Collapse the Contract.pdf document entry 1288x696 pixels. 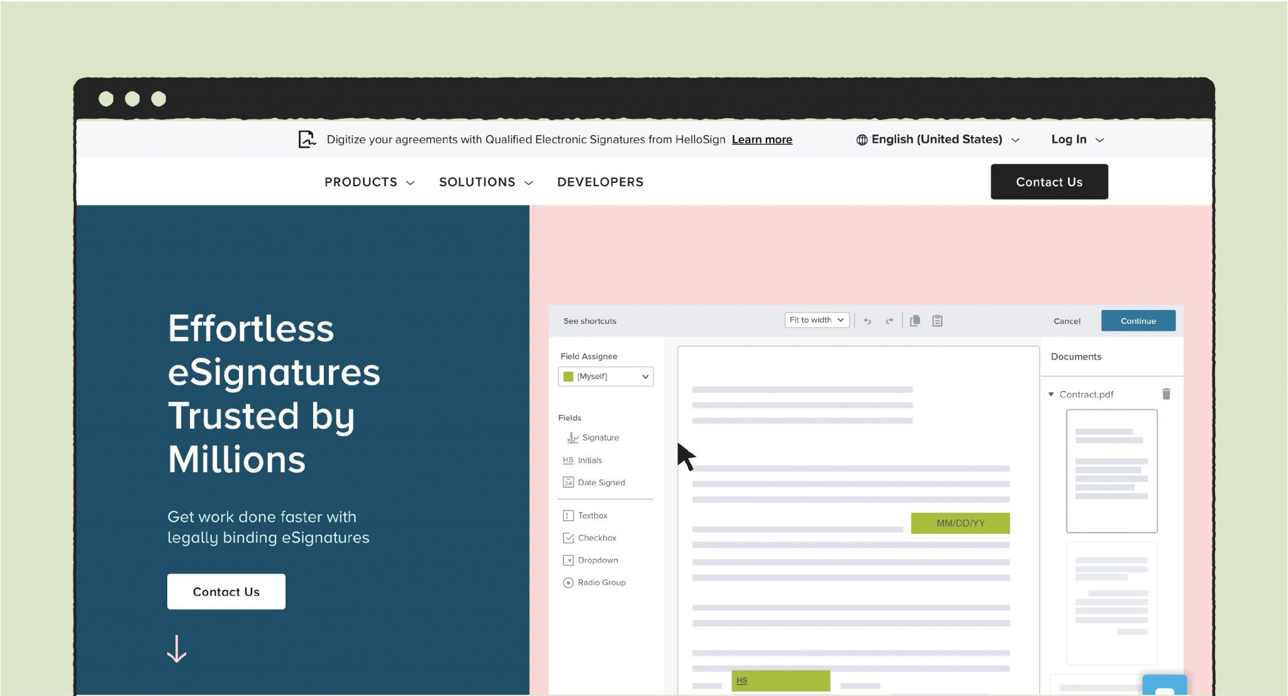(x=1050, y=394)
